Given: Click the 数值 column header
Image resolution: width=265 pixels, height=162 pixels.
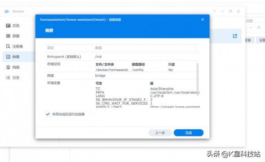Looking at the screenshot, I should click(x=98, y=48).
